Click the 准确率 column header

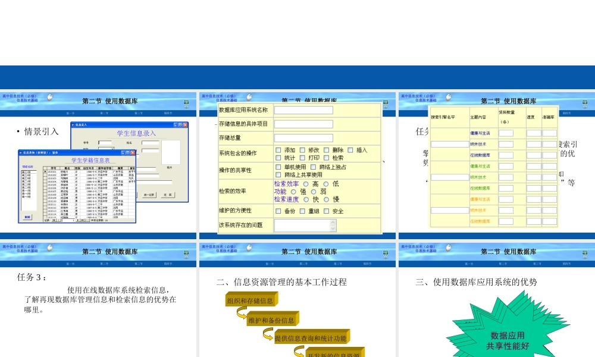pos(548,117)
